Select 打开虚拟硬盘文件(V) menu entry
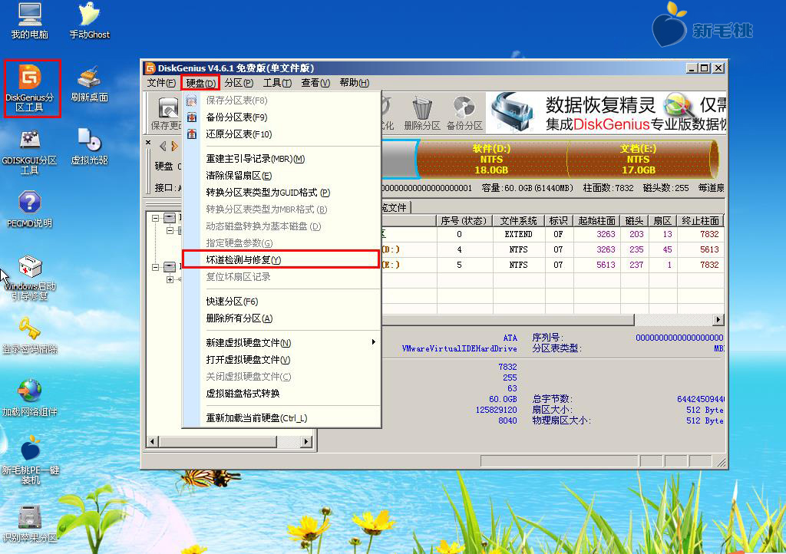The width and height of the screenshot is (786, 554). pos(281,360)
